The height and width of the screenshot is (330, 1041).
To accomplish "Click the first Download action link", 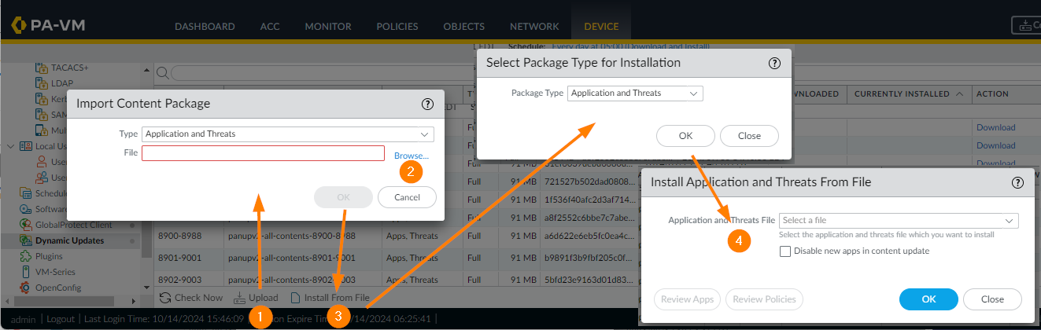I will click(x=995, y=127).
